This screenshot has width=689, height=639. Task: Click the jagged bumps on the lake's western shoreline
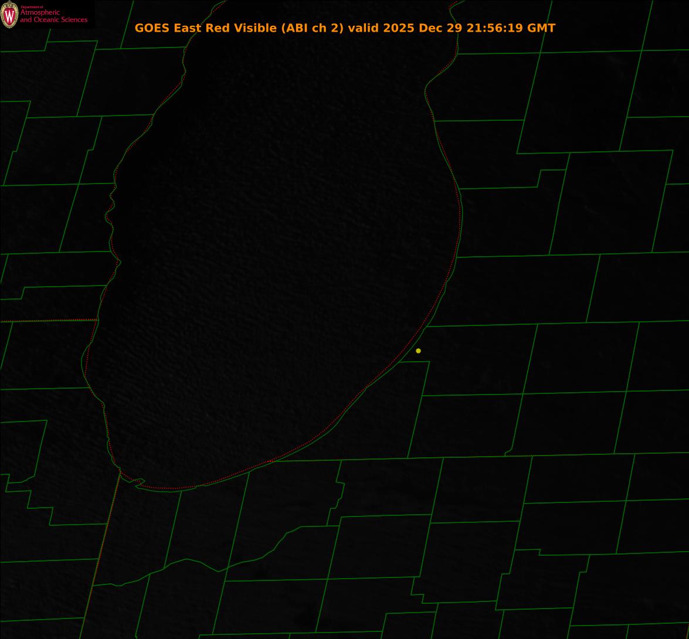pos(110,202)
